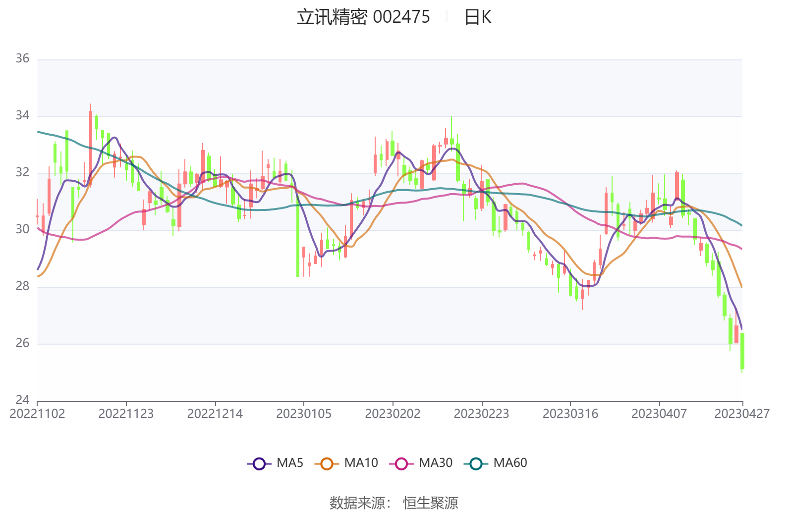Click the tall red candlestick peaking above 34
The image size is (788, 512).
(90, 148)
